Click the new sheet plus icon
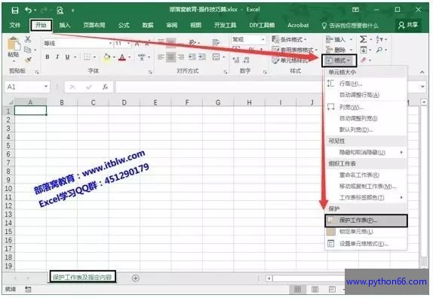 [x=135, y=278]
